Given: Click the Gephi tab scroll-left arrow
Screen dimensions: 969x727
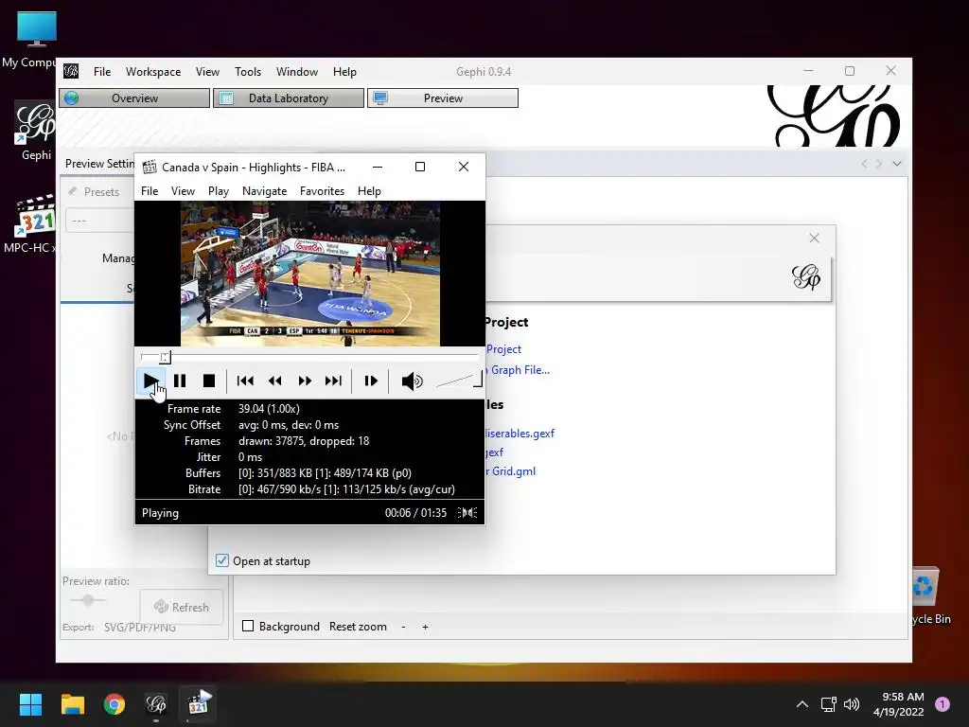Looking at the screenshot, I should 864,164.
